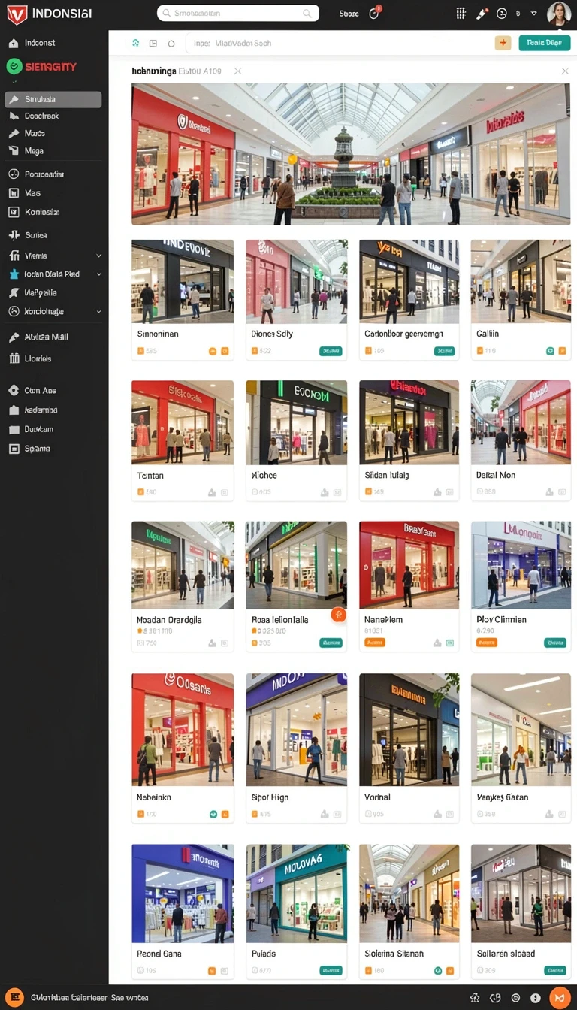Open the Diones Sdly store thumbnail

click(297, 281)
